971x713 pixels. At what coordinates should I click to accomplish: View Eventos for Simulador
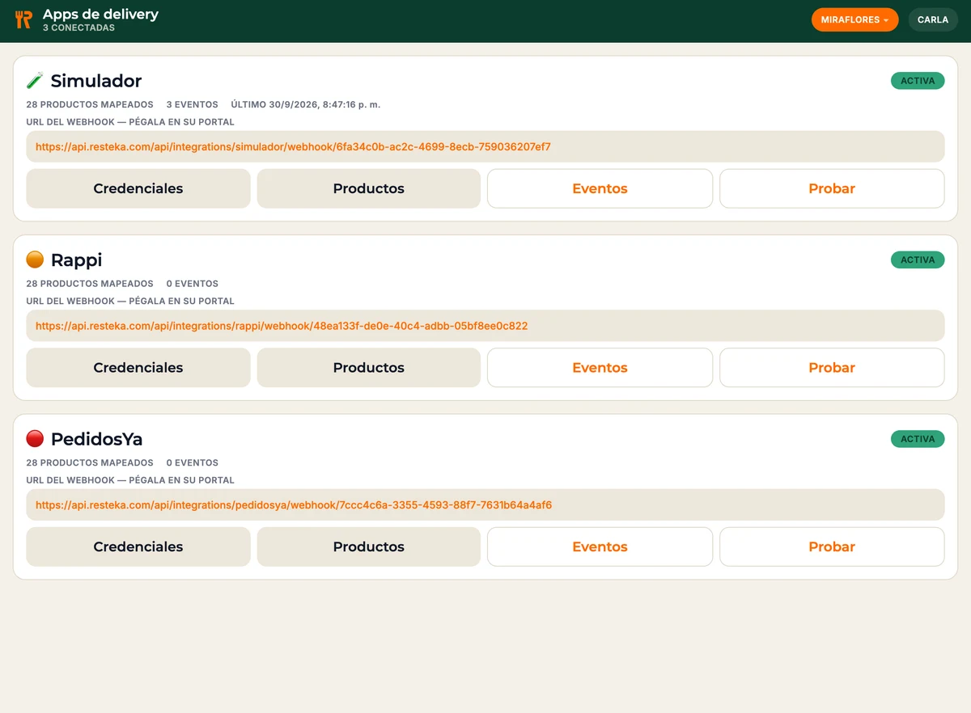tap(600, 188)
